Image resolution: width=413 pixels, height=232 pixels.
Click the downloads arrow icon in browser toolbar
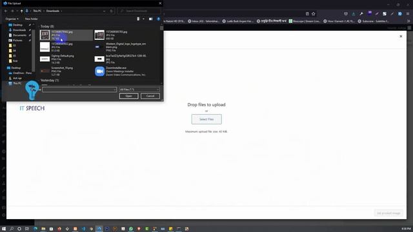coord(354,14)
